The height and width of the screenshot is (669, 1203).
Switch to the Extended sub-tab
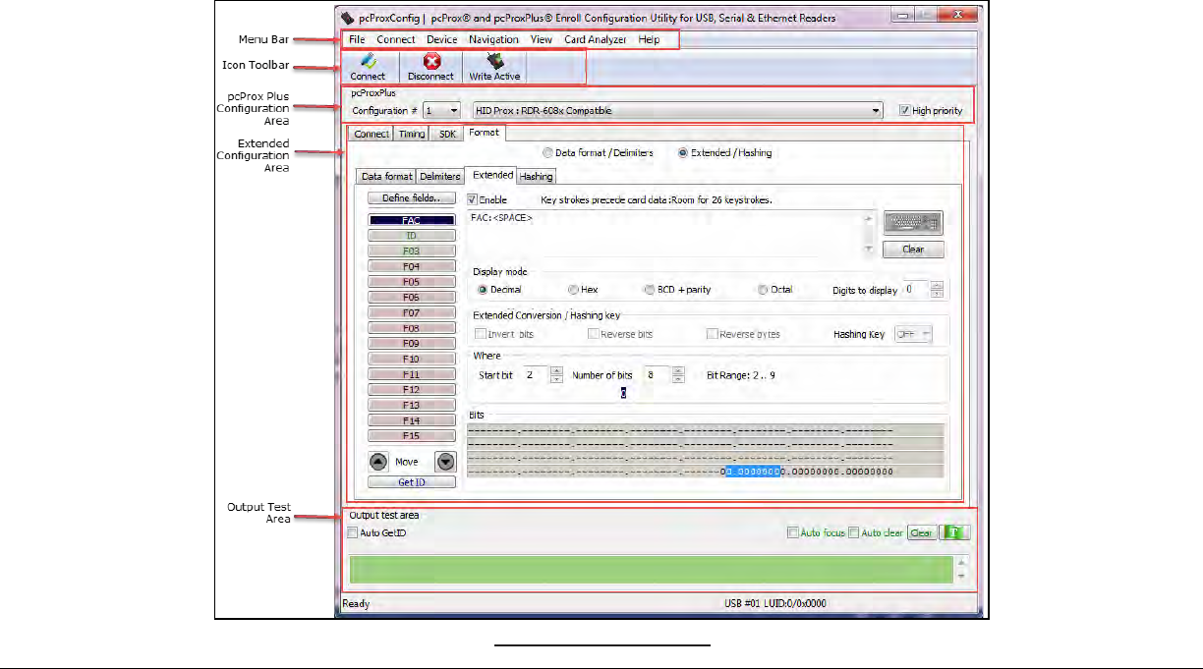(491, 175)
